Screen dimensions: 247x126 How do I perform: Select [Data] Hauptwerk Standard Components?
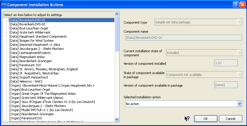point(38,36)
